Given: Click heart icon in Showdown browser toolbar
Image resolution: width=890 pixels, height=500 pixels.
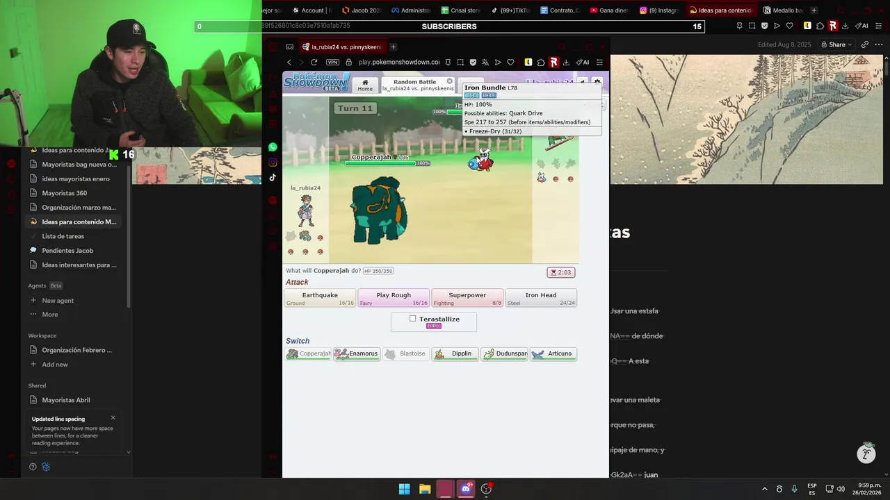Looking at the screenshot, I should [x=510, y=62].
